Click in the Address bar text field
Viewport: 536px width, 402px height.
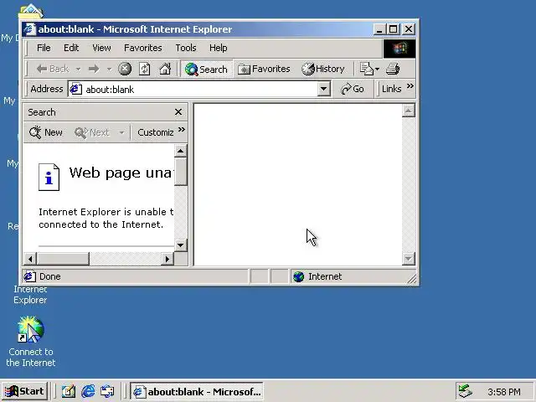[x=200, y=90]
